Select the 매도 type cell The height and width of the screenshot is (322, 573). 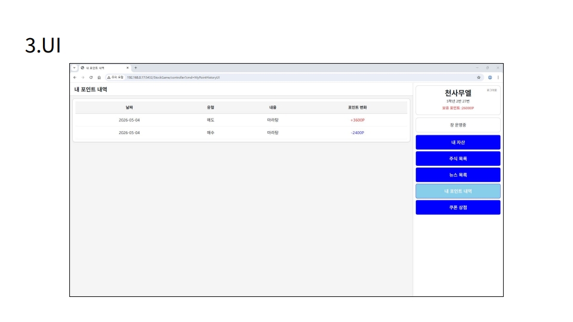click(x=211, y=120)
